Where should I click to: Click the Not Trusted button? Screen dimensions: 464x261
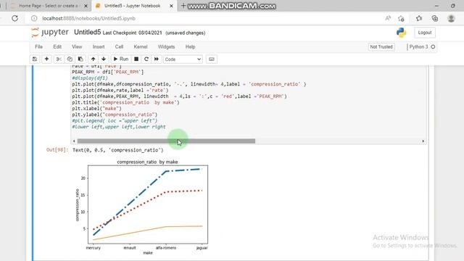click(381, 46)
